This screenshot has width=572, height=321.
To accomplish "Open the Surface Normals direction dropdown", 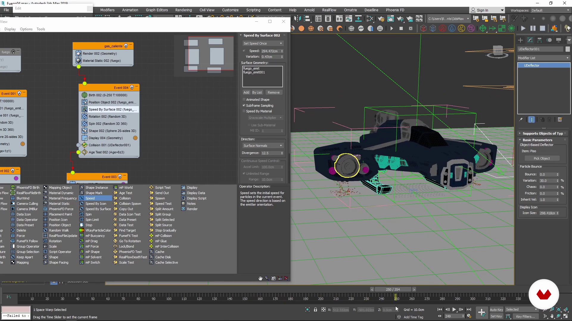I will tap(262, 146).
